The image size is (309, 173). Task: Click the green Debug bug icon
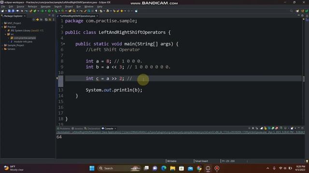click(42, 11)
